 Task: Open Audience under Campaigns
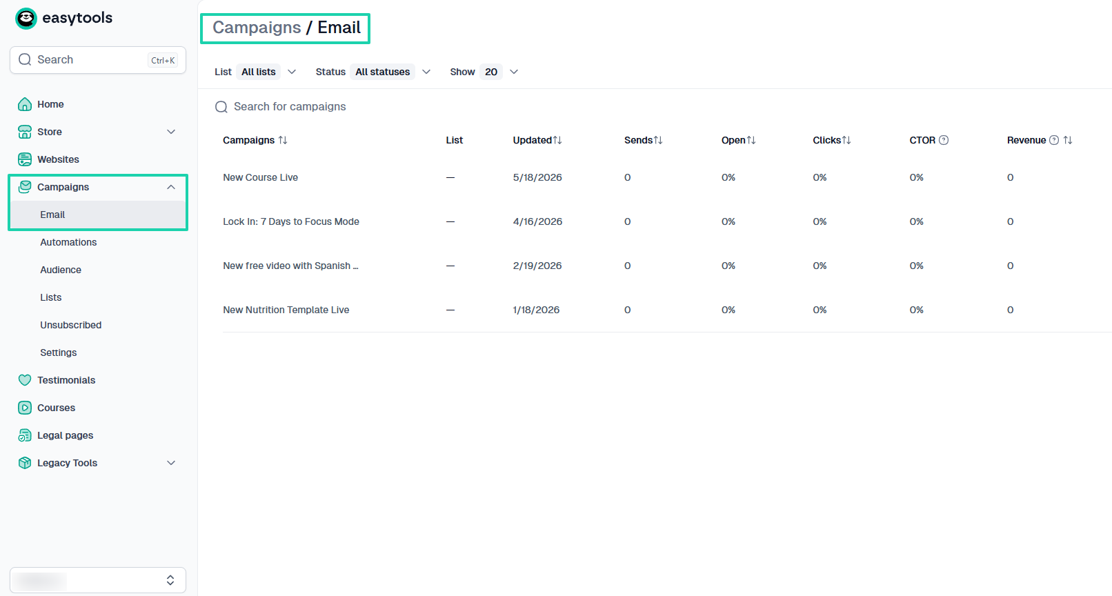click(61, 270)
